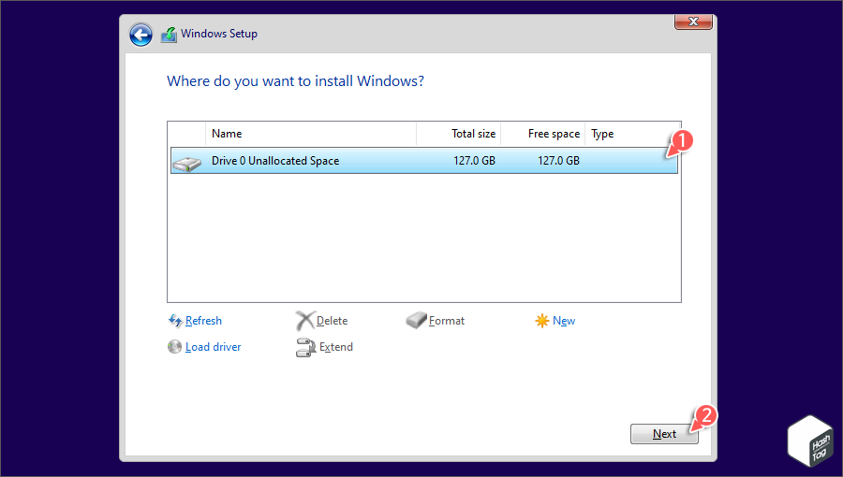Screen dimensions: 843x477
Task: Click the Extend partition icon
Action: [x=306, y=347]
